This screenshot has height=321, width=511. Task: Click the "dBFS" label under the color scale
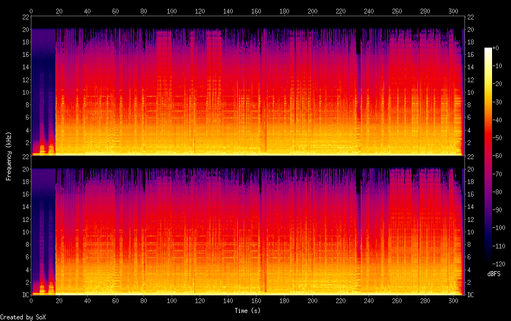pyautogui.click(x=494, y=274)
